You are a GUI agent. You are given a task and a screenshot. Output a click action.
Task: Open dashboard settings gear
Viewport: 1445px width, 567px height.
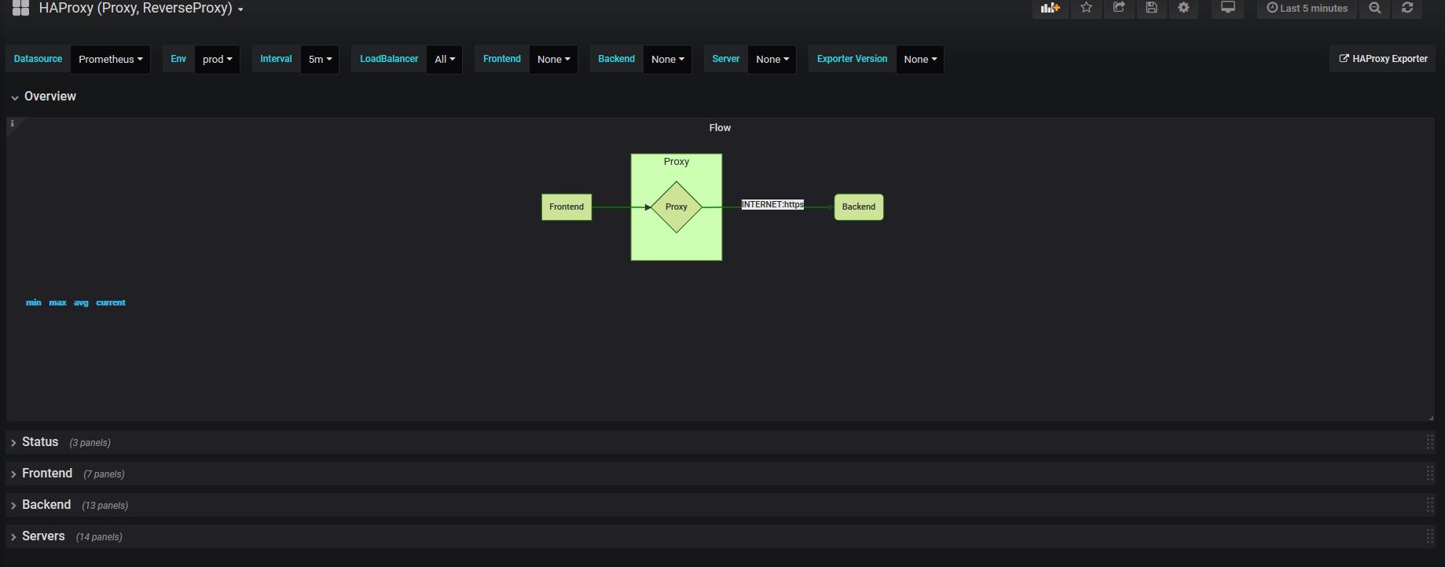[x=1183, y=8]
